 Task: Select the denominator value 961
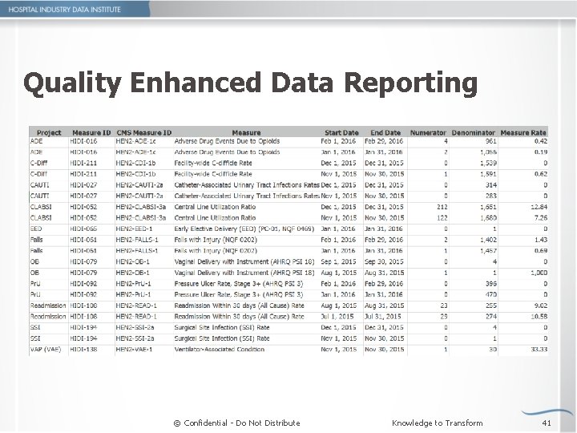coord(491,141)
